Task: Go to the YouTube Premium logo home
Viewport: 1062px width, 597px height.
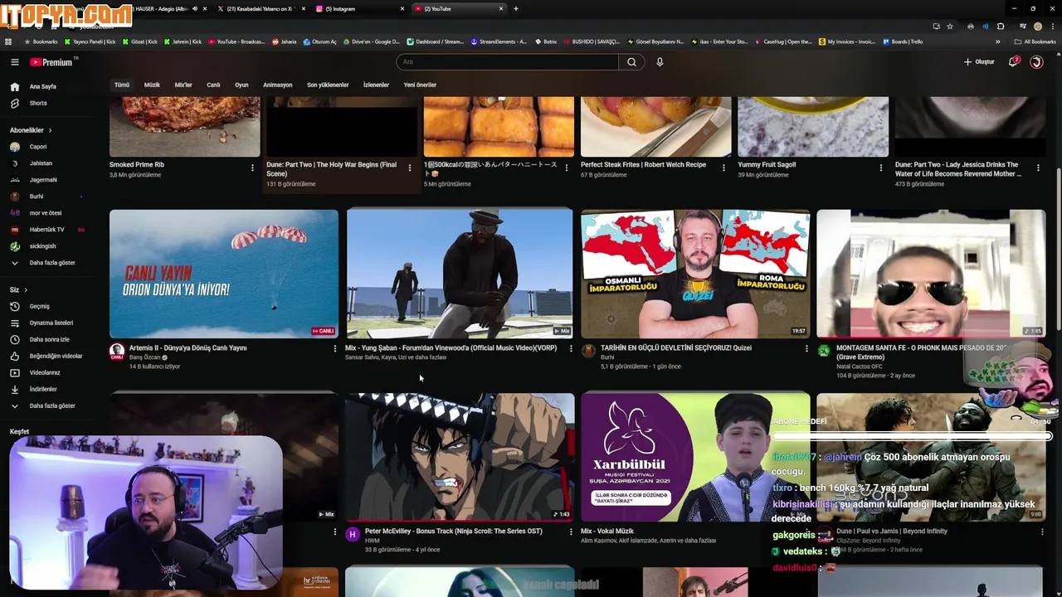Action: point(51,62)
